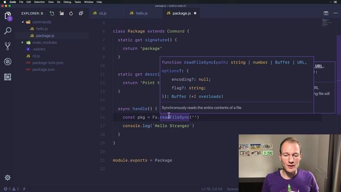Open cli.js in the file tree

click(x=36, y=56)
